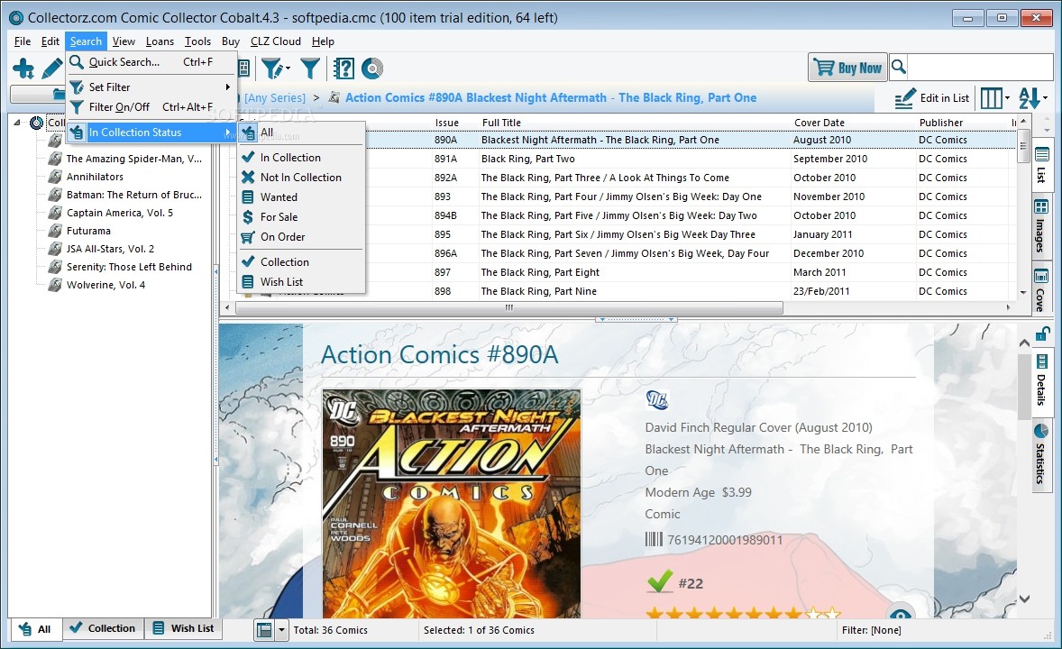The image size is (1062, 649).
Task: Open the Tools menu
Action: click(x=197, y=41)
